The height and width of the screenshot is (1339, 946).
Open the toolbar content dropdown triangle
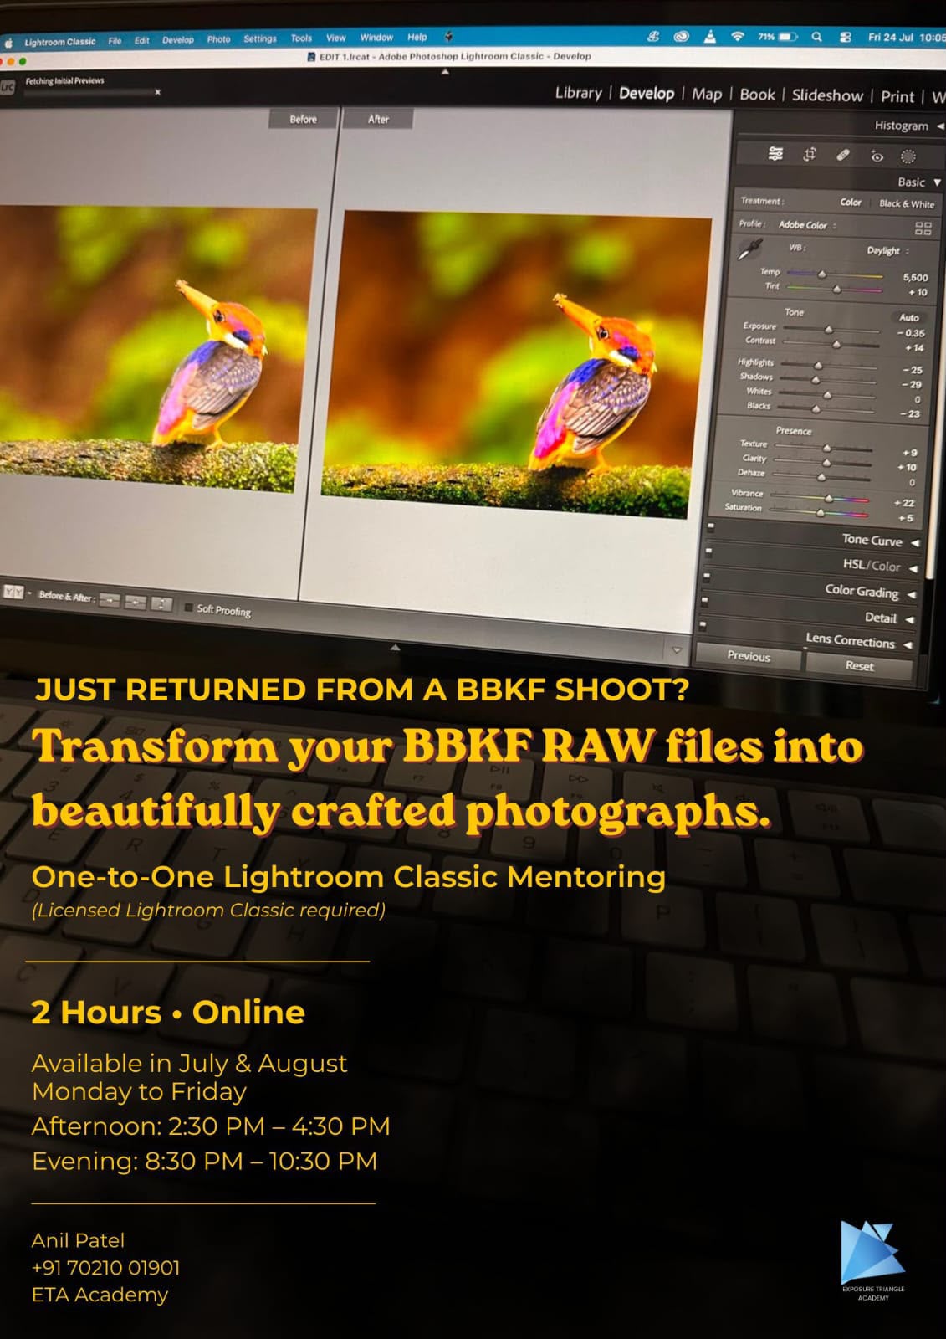click(x=677, y=650)
